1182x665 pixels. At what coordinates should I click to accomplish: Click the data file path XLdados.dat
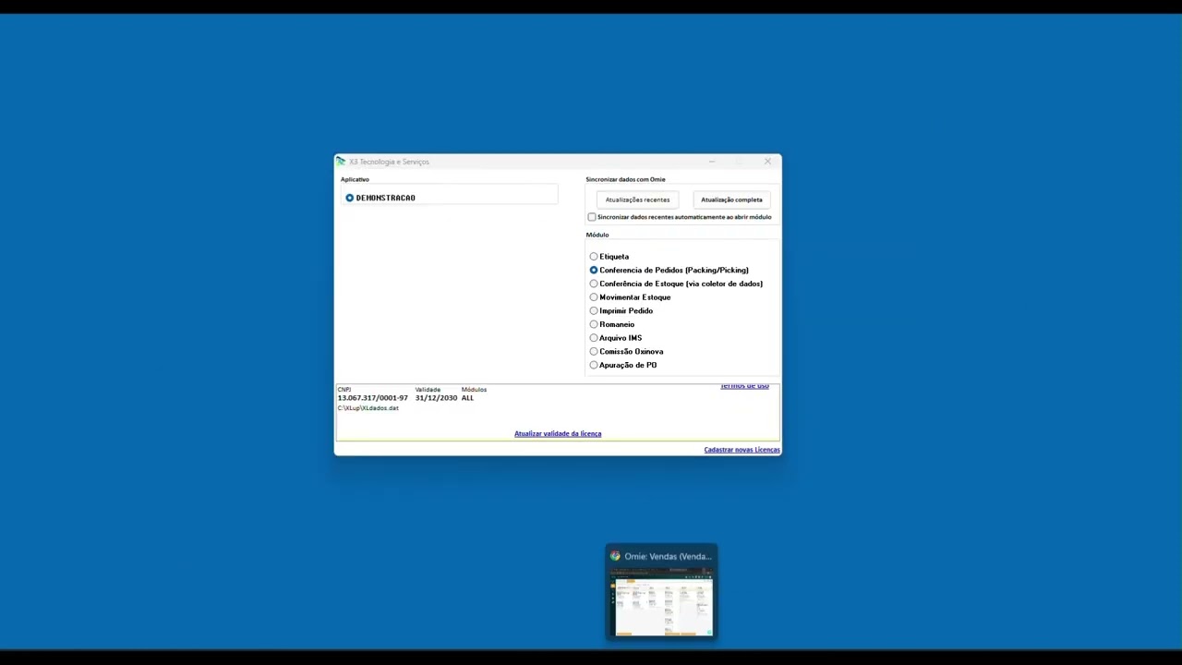click(x=368, y=408)
